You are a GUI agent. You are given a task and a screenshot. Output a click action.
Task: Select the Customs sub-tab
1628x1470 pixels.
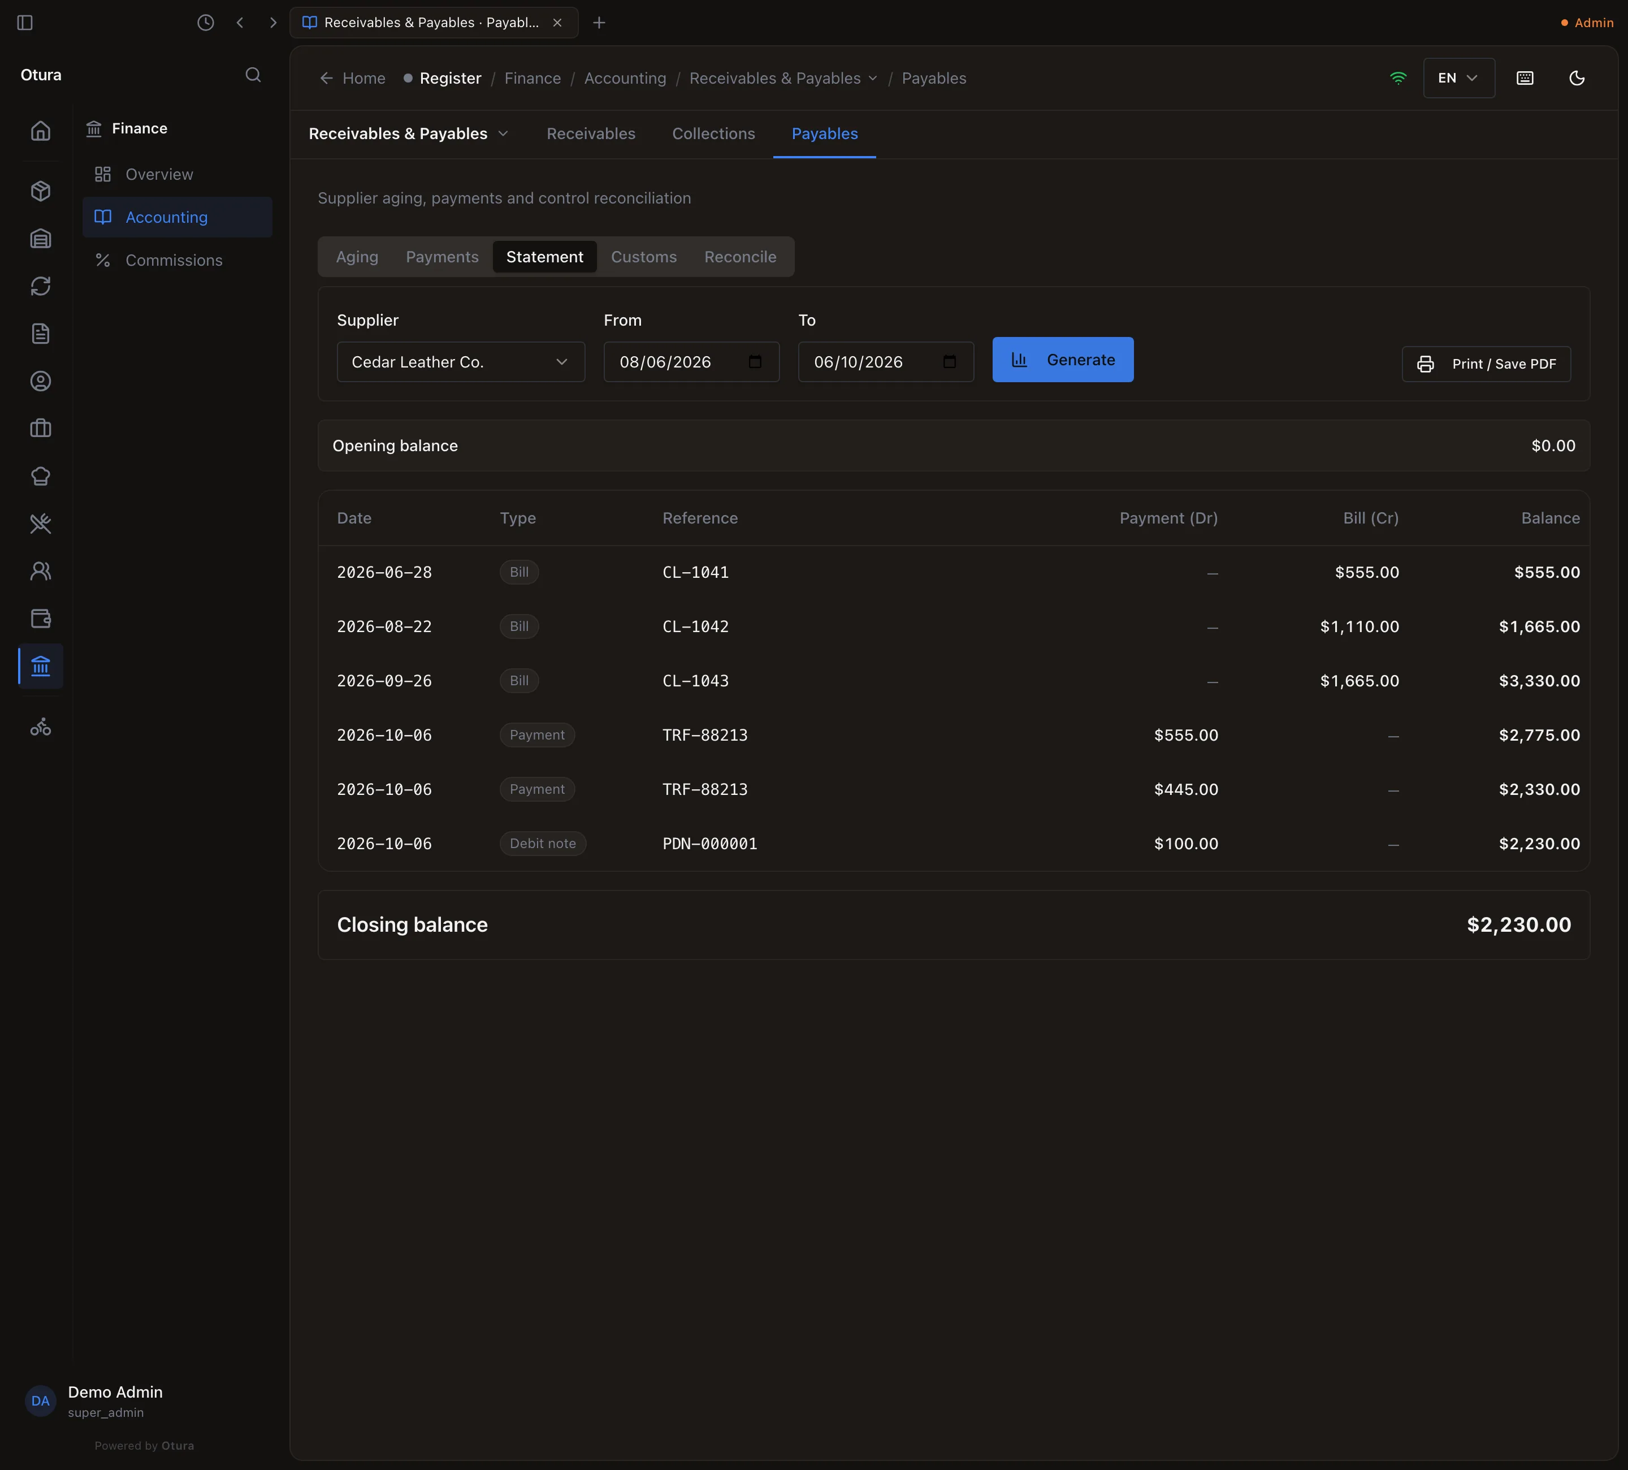coord(644,257)
